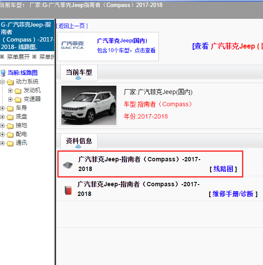
Task: Click the 配电 folder icon
Action: [x=10, y=135]
